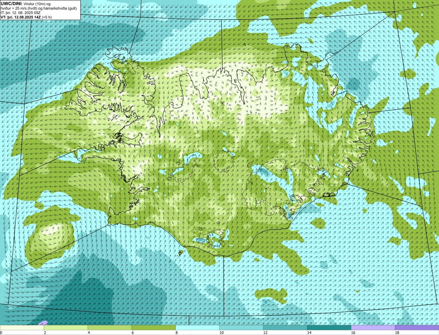Click the 'UWC/DINI: Vindur (10m) og' title line
This screenshot has height=335, width=439.
click(x=26, y=3)
